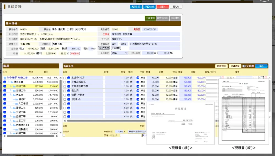Click the blue icon beside 既製建具 tree row
Screen dimensions: 275x156
tap(5, 129)
